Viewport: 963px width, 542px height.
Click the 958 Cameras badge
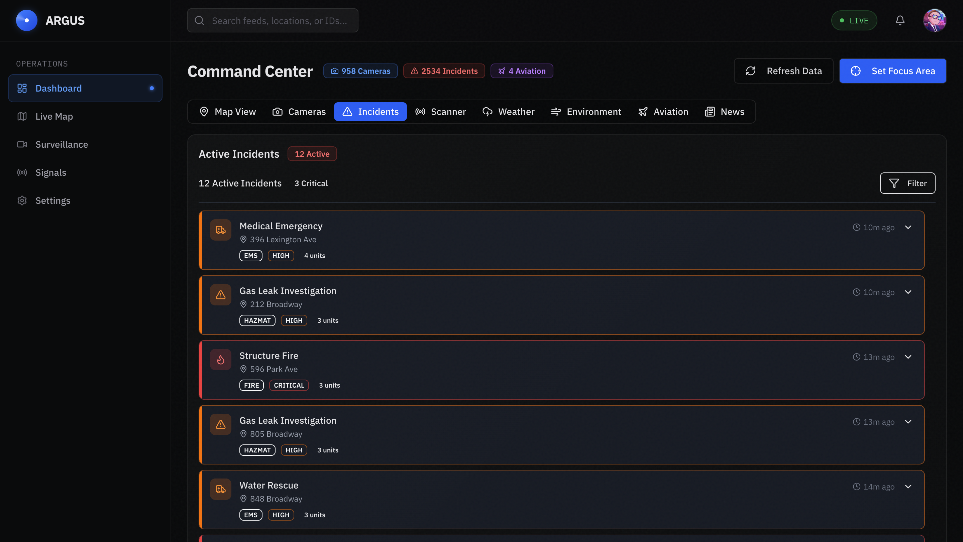click(360, 71)
